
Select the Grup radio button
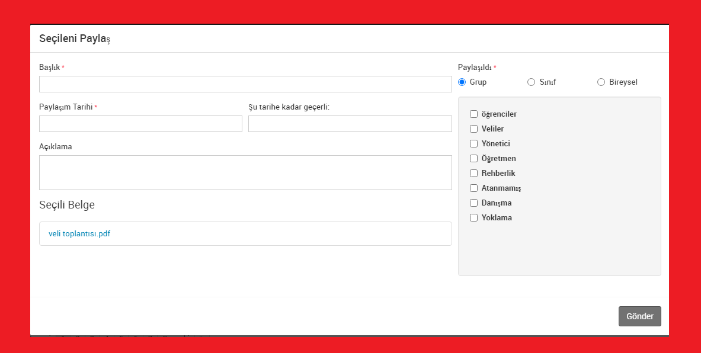coord(462,82)
